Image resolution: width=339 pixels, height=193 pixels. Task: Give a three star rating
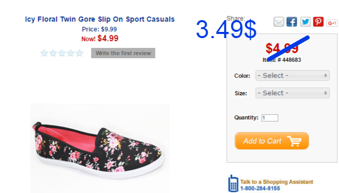click(x=62, y=53)
